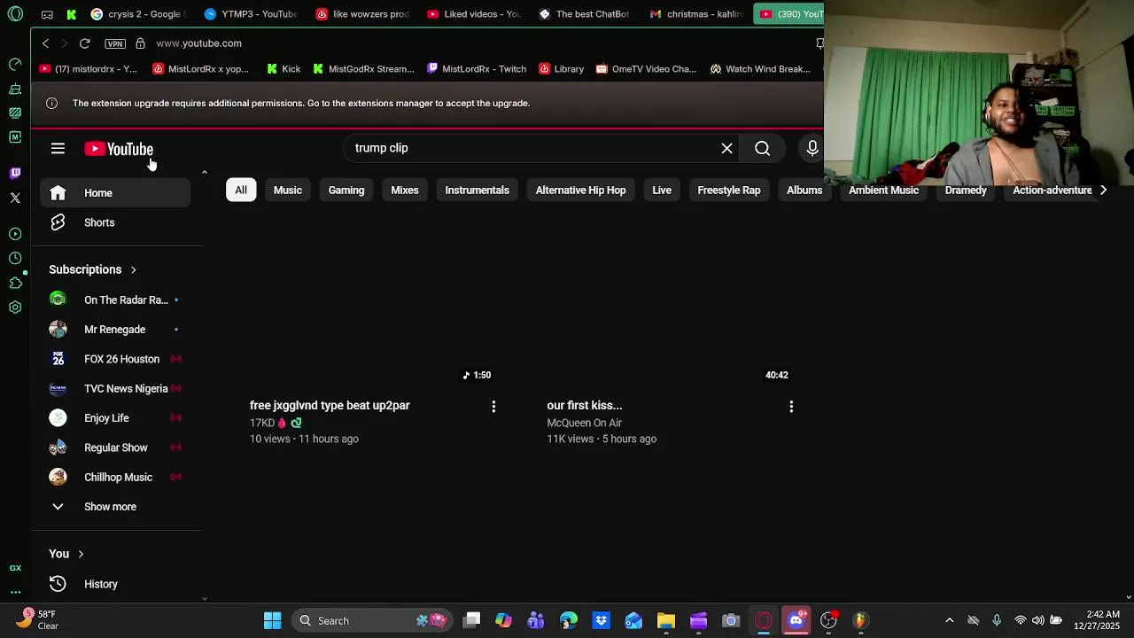Open Chillhop Music channel
Screen dimensions: 1134x638
(x=115, y=477)
